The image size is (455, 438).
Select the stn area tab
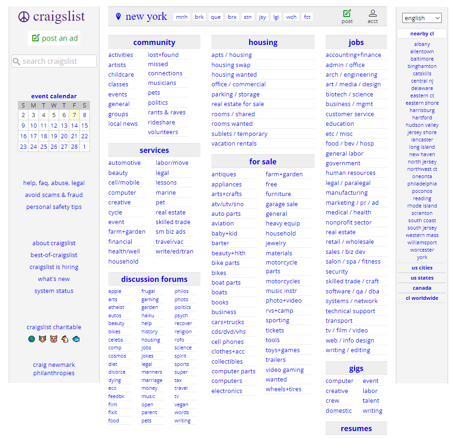248,17
